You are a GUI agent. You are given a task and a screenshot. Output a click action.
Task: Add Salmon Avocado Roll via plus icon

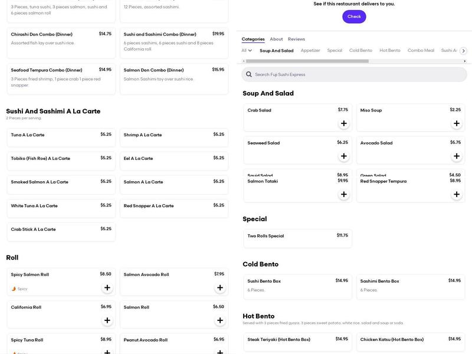[x=220, y=288]
